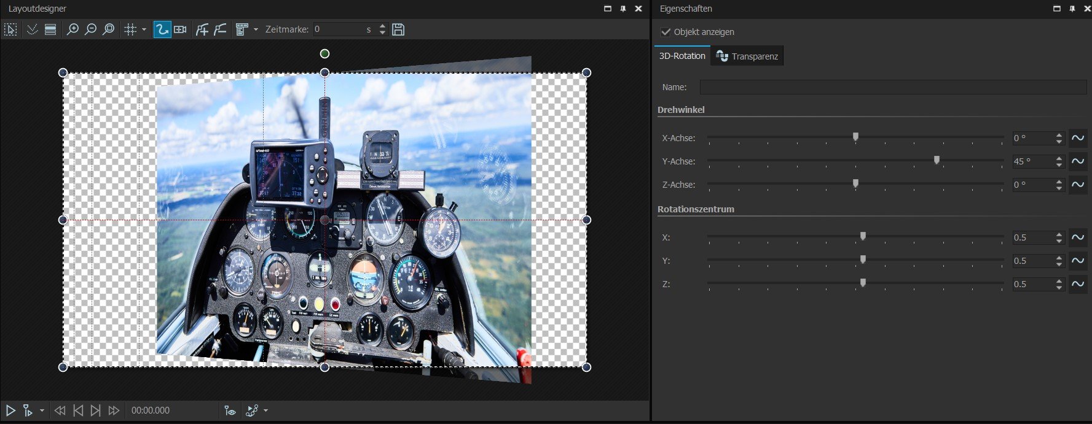
Task: Switch to the Transparenz tab
Action: tap(747, 56)
